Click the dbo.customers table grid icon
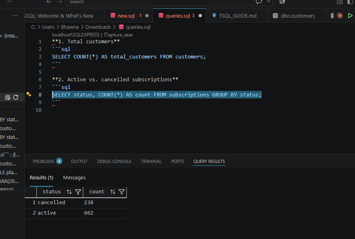The image size is (355, 239). pyautogui.click(x=275, y=16)
